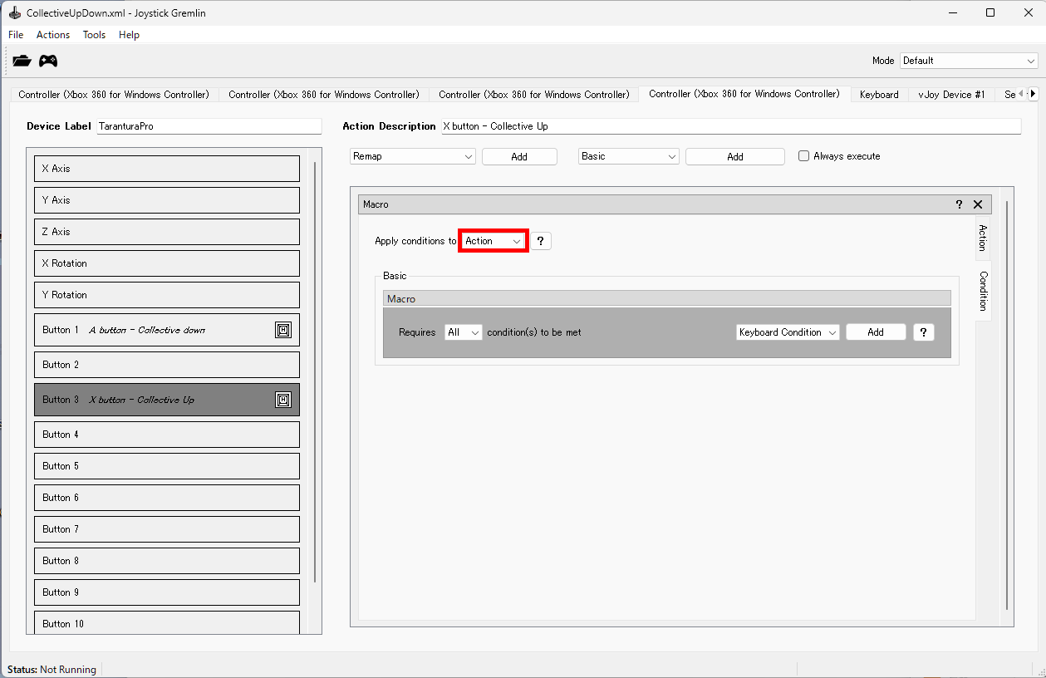The width and height of the screenshot is (1046, 678).
Task: Click the gamepad activate icon in toolbar
Action: coord(48,61)
